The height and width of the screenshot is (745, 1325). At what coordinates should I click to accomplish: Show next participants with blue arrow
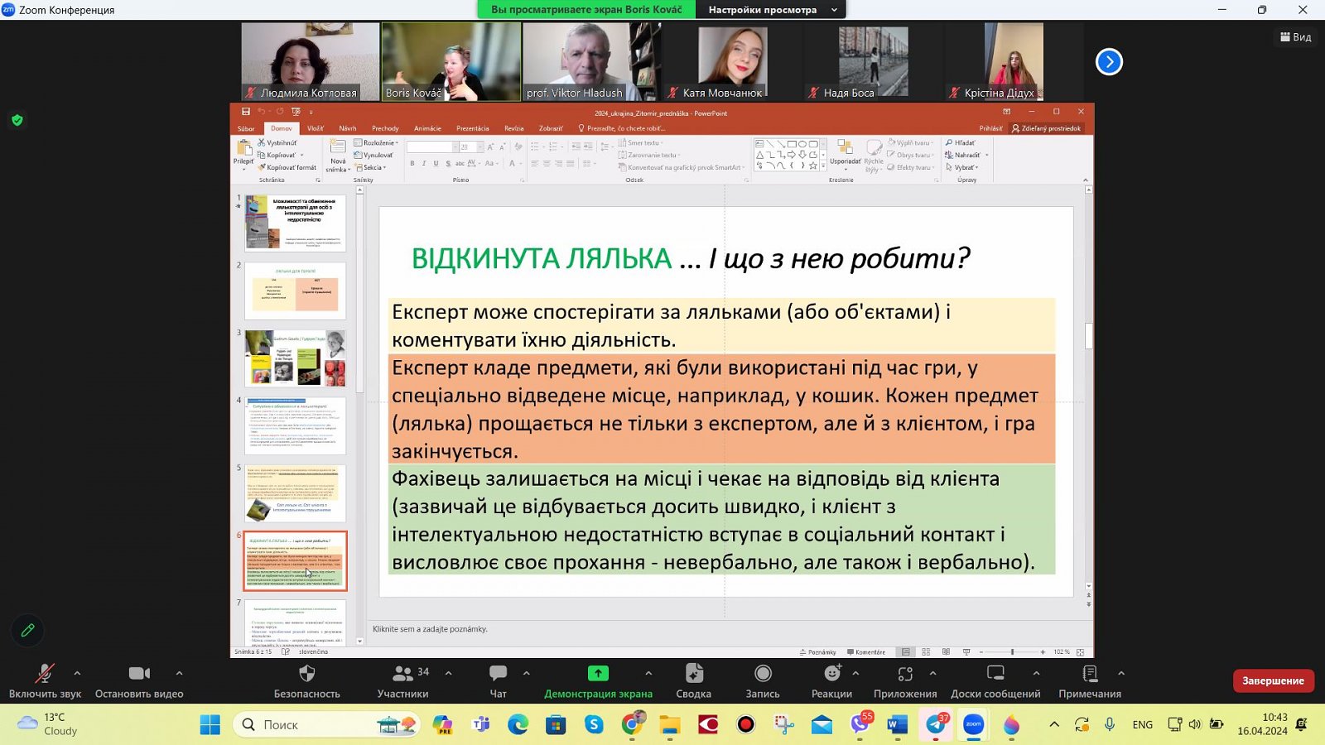pyautogui.click(x=1109, y=62)
